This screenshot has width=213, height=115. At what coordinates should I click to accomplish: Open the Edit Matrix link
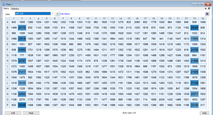65,14
